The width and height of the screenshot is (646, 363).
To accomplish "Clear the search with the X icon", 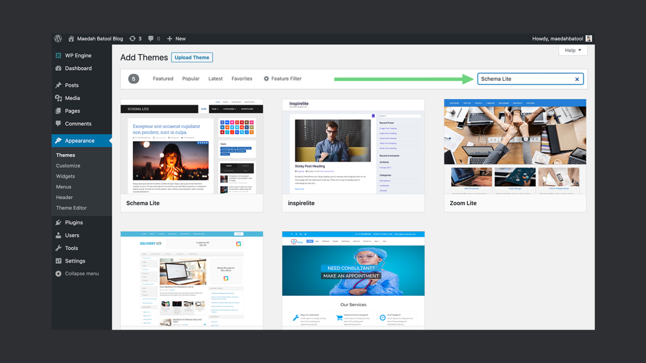I will coord(577,79).
